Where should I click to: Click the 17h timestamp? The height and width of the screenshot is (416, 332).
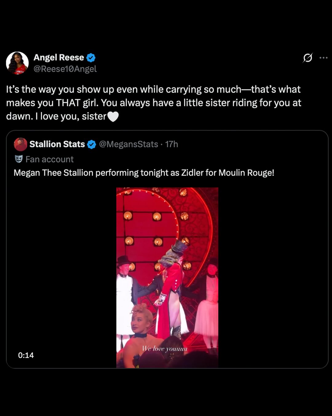coord(172,144)
